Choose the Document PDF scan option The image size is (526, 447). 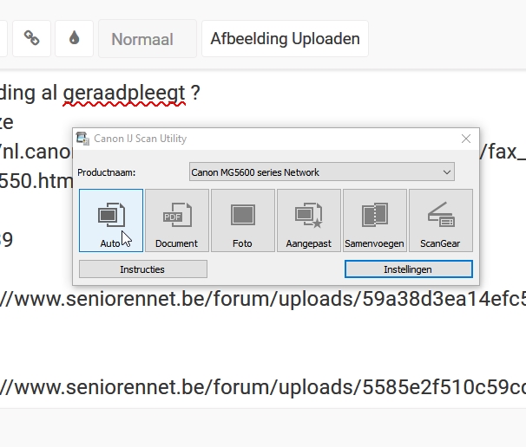click(x=177, y=221)
